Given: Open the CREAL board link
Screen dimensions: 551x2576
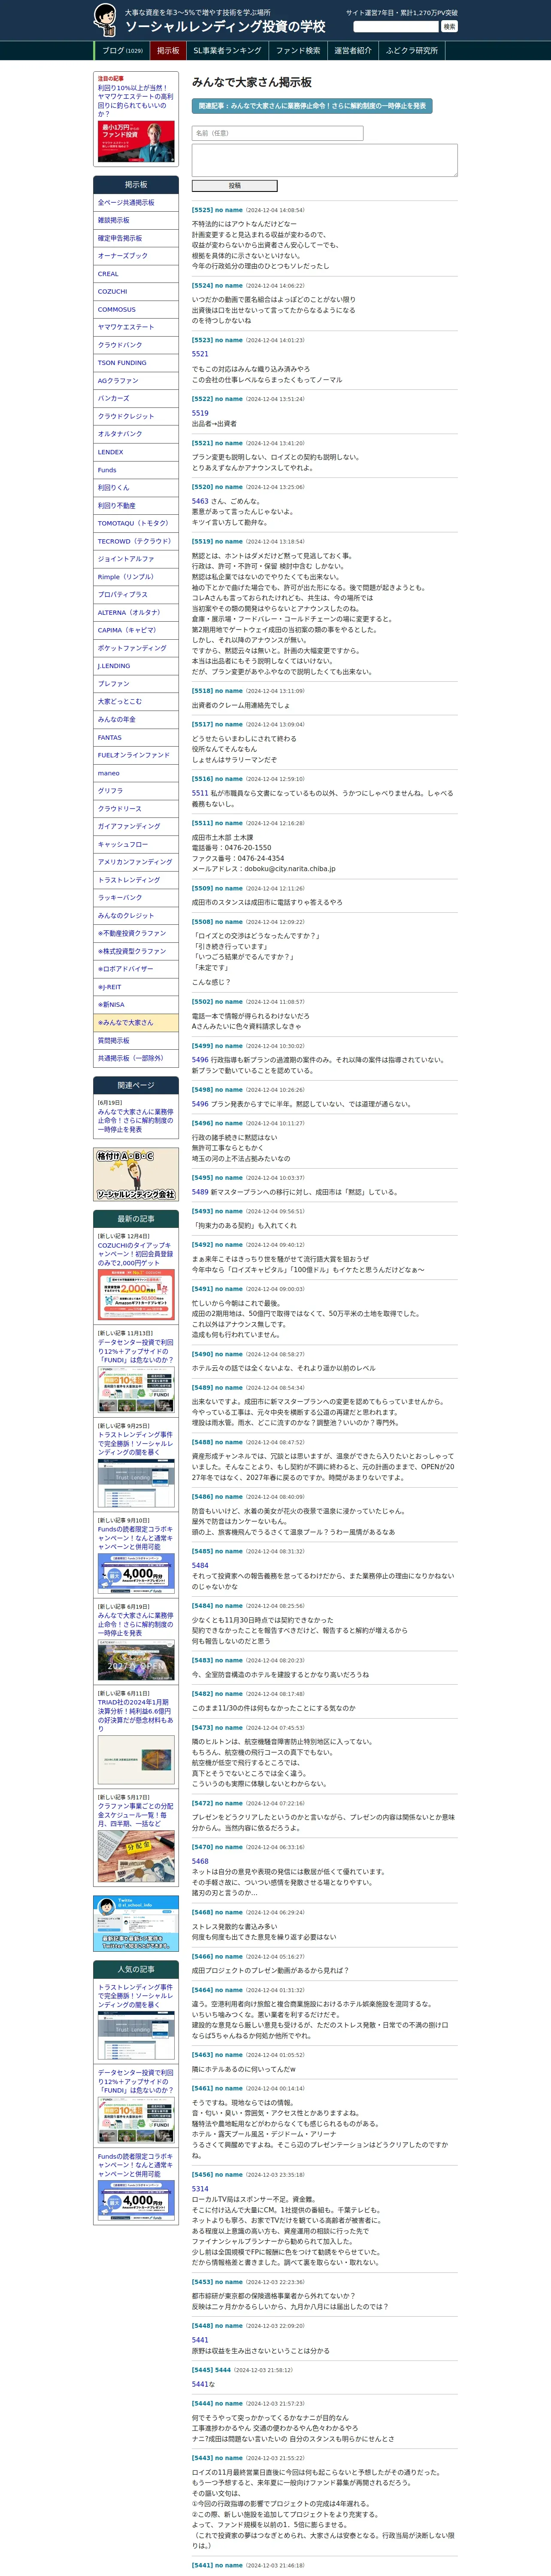Looking at the screenshot, I should (136, 274).
